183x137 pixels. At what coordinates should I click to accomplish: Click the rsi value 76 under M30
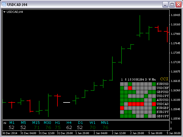[x=48, y=128]
